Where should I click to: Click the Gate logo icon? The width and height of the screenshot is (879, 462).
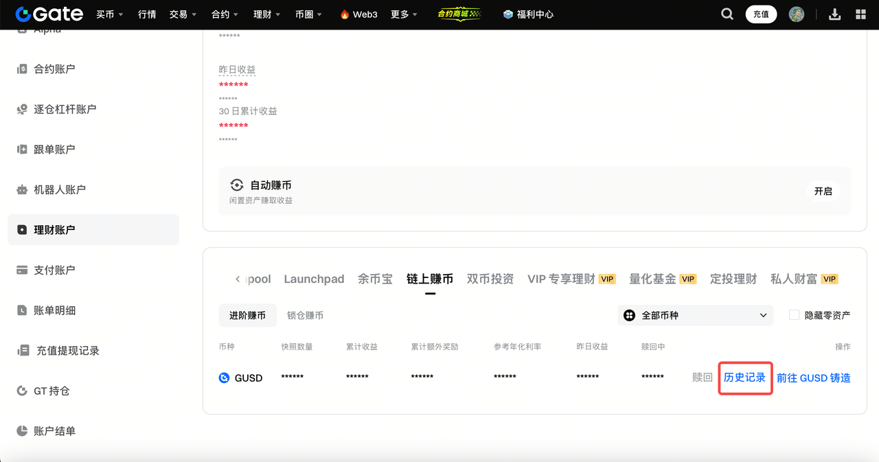(x=23, y=14)
